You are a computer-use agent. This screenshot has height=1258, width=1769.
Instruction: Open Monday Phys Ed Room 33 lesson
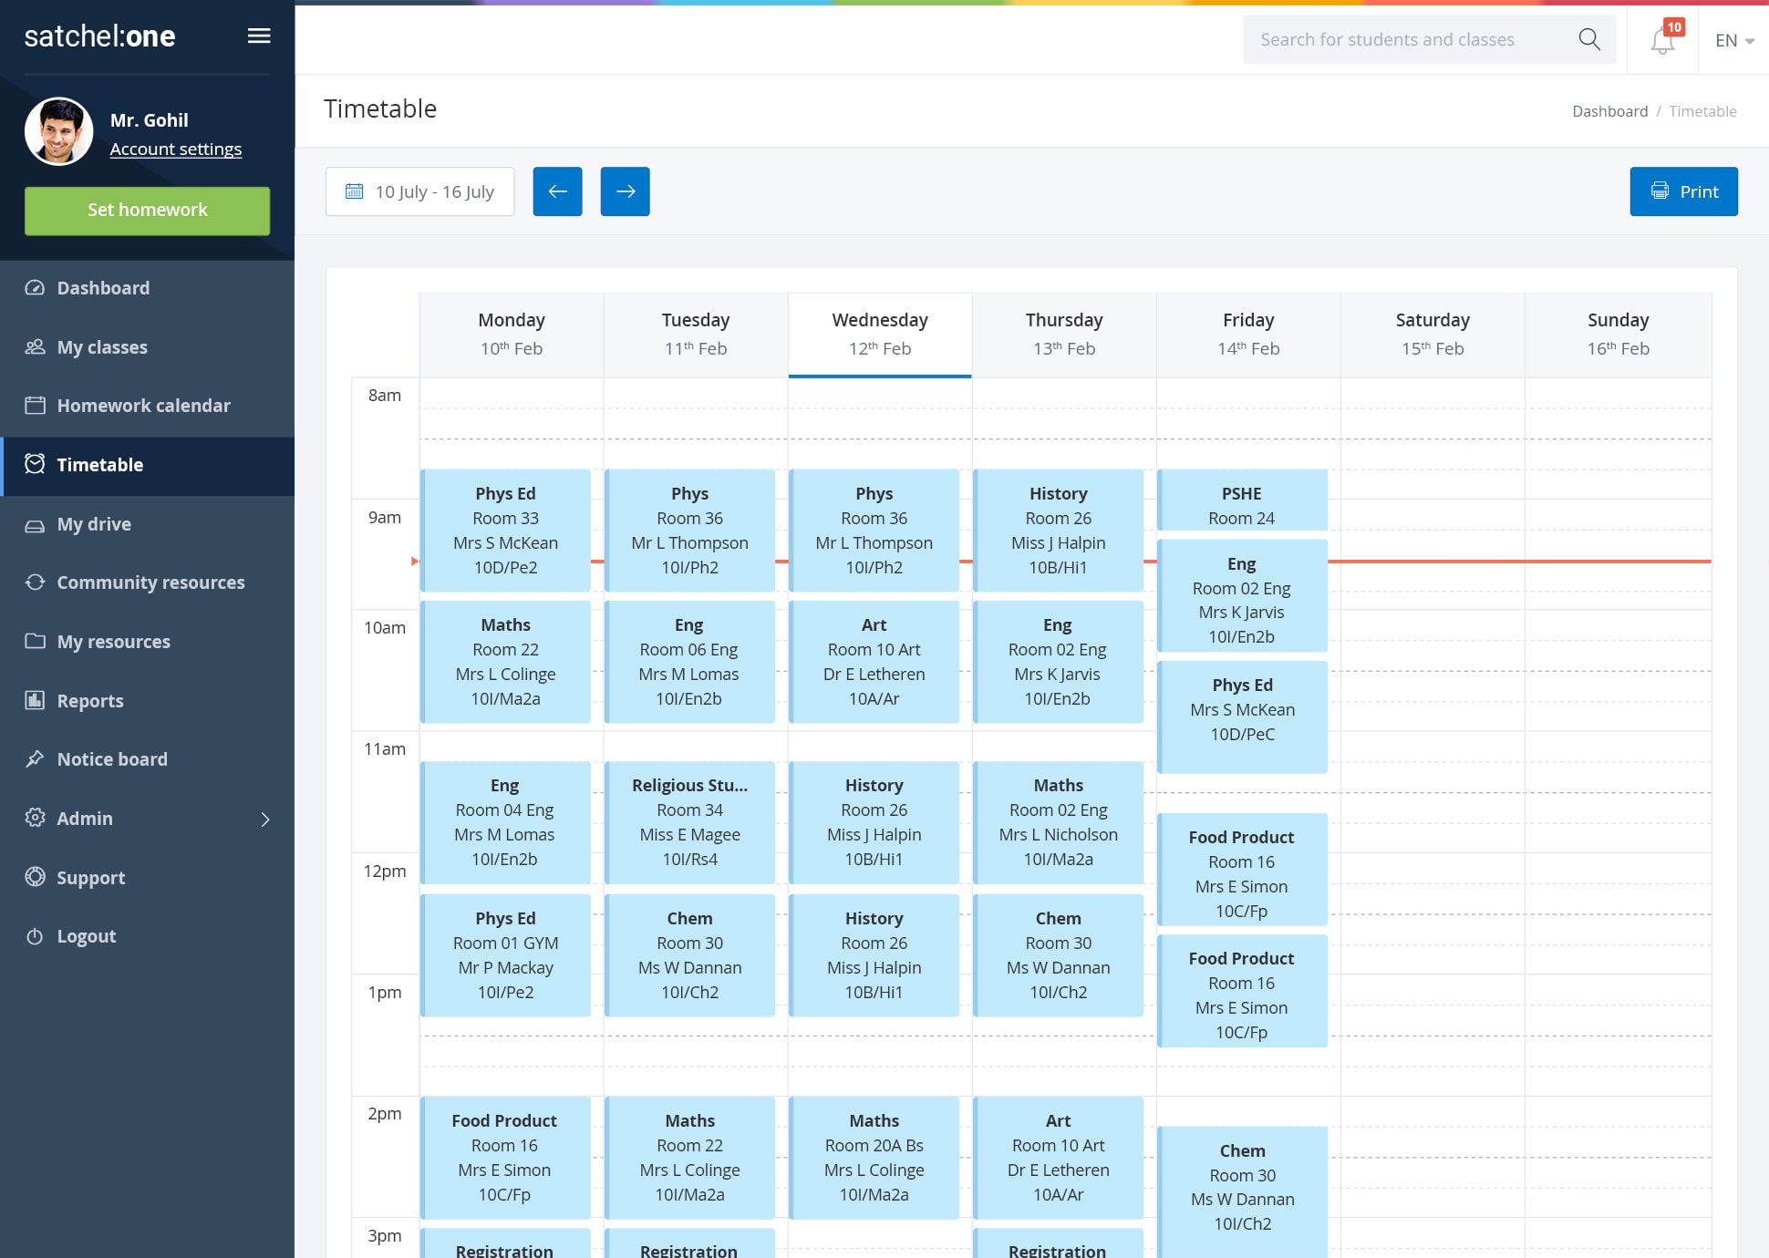[505, 531]
